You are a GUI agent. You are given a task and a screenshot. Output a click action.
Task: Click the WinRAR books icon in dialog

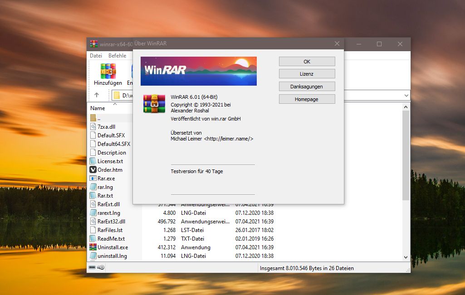154,104
